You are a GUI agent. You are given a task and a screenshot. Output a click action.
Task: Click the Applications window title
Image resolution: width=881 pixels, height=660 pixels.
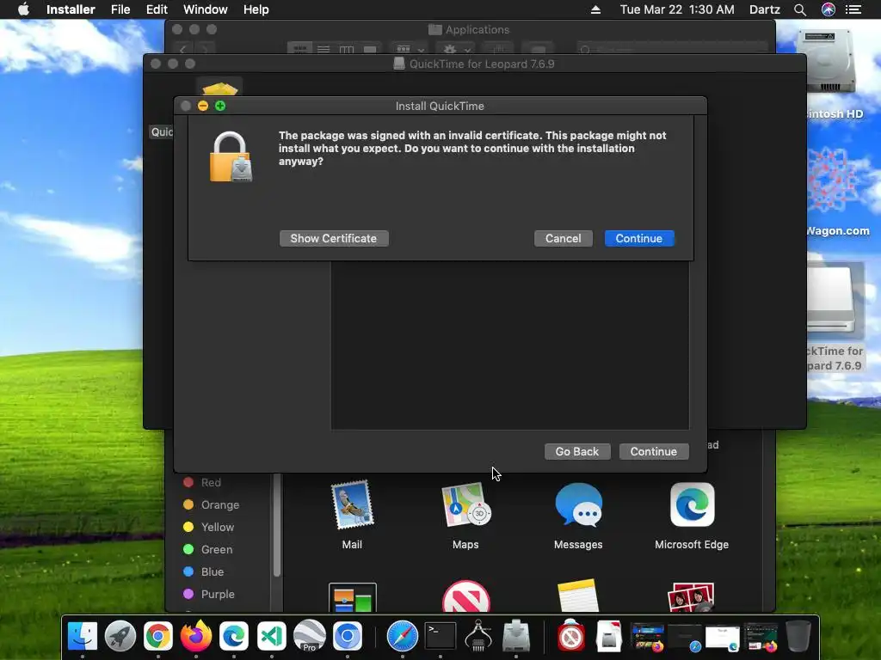click(x=477, y=30)
